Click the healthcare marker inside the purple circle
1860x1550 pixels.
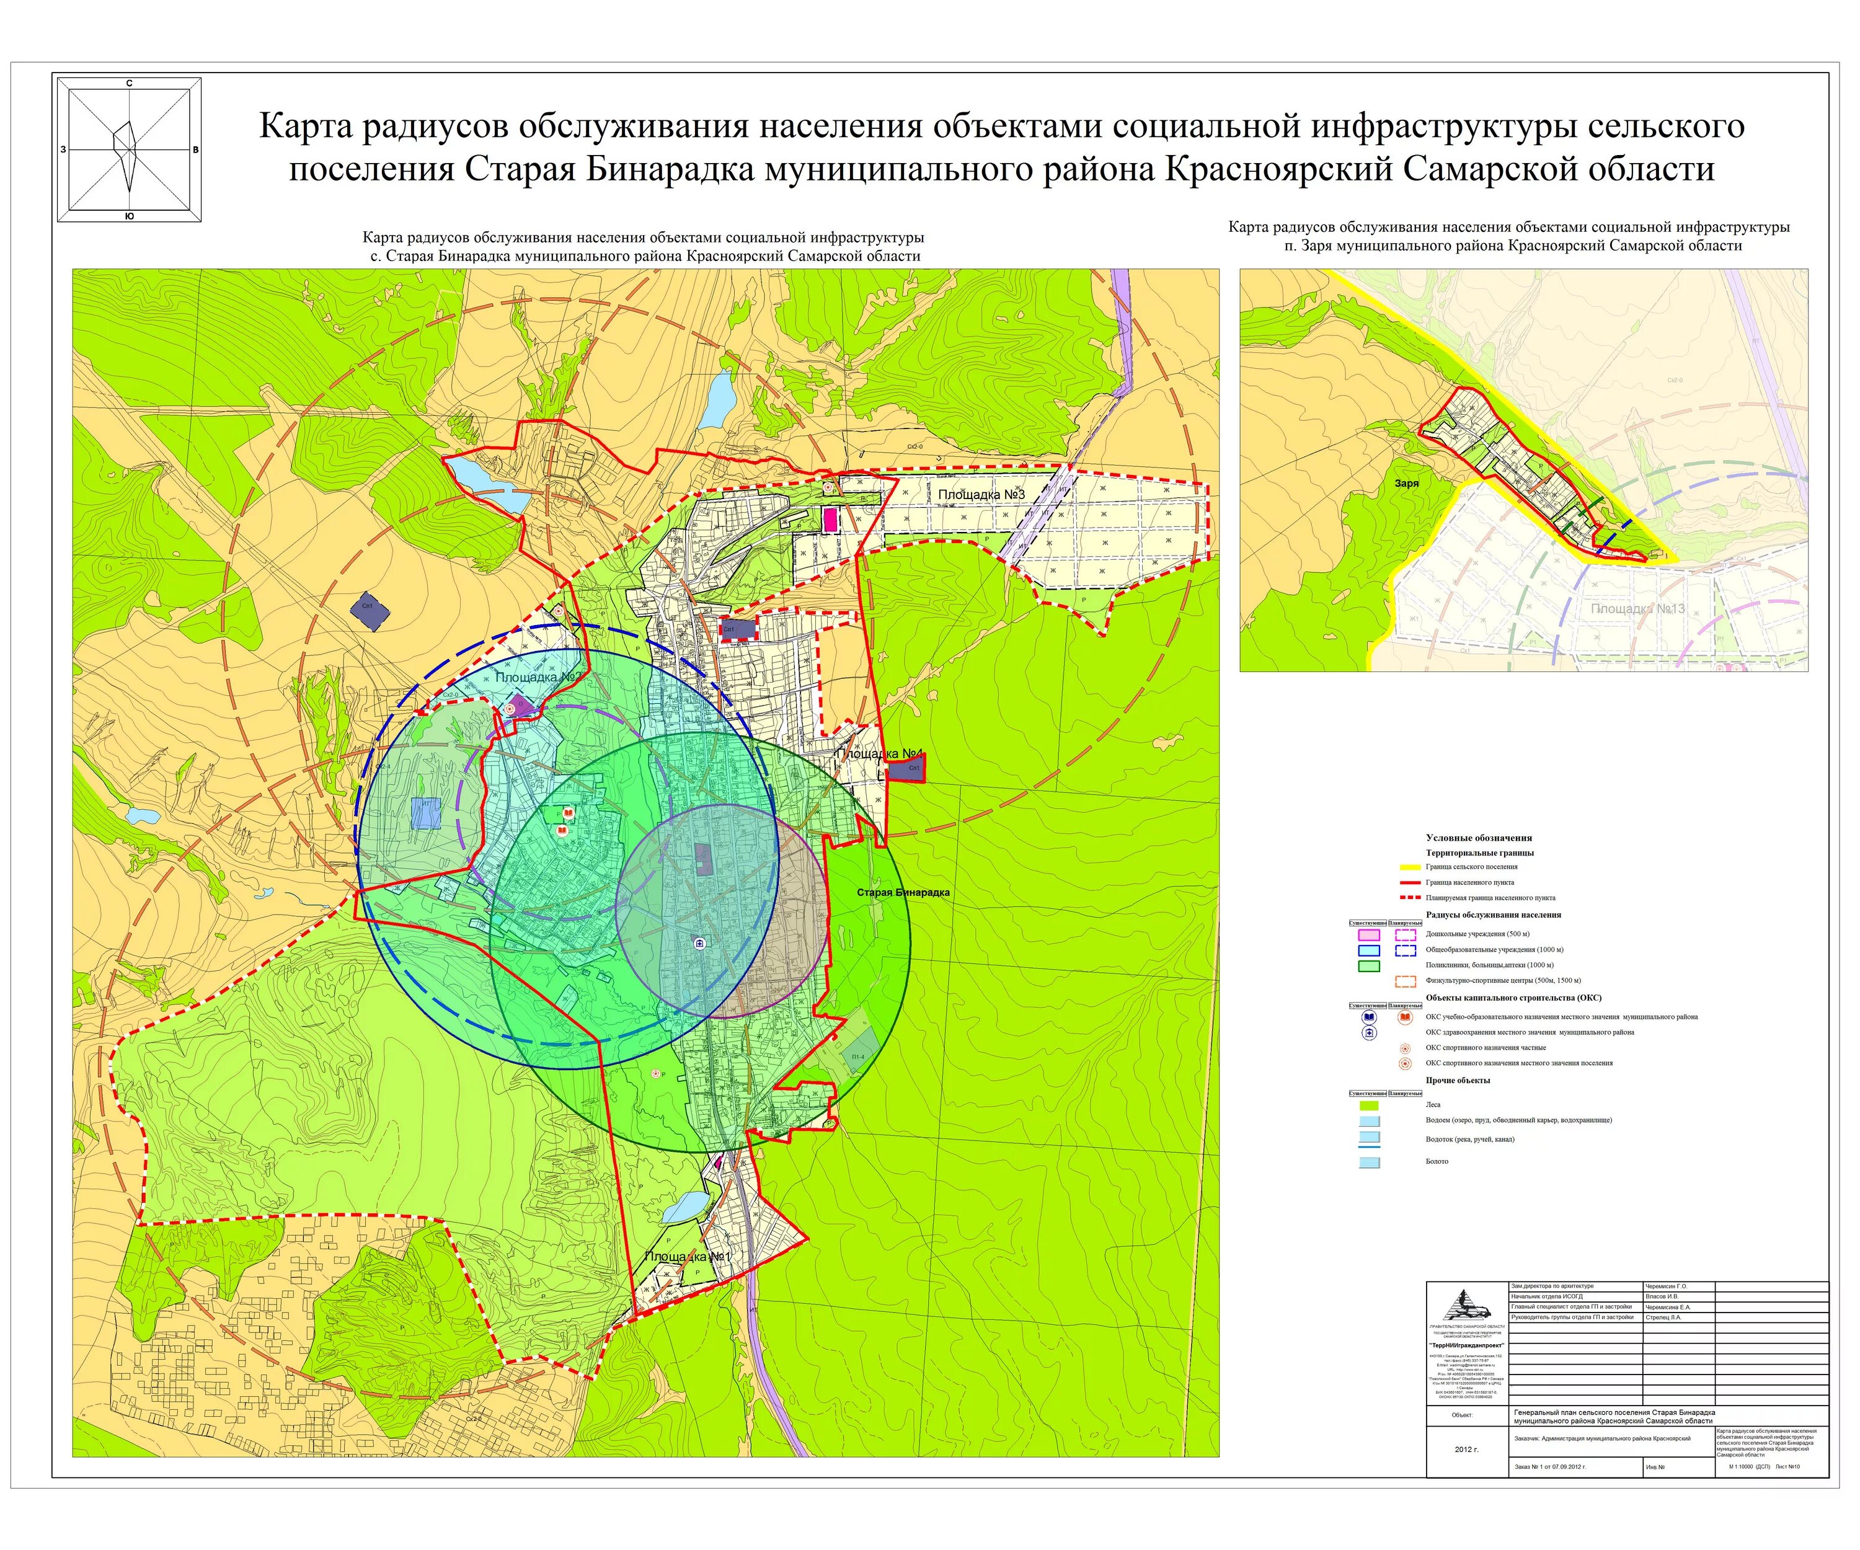700,944
